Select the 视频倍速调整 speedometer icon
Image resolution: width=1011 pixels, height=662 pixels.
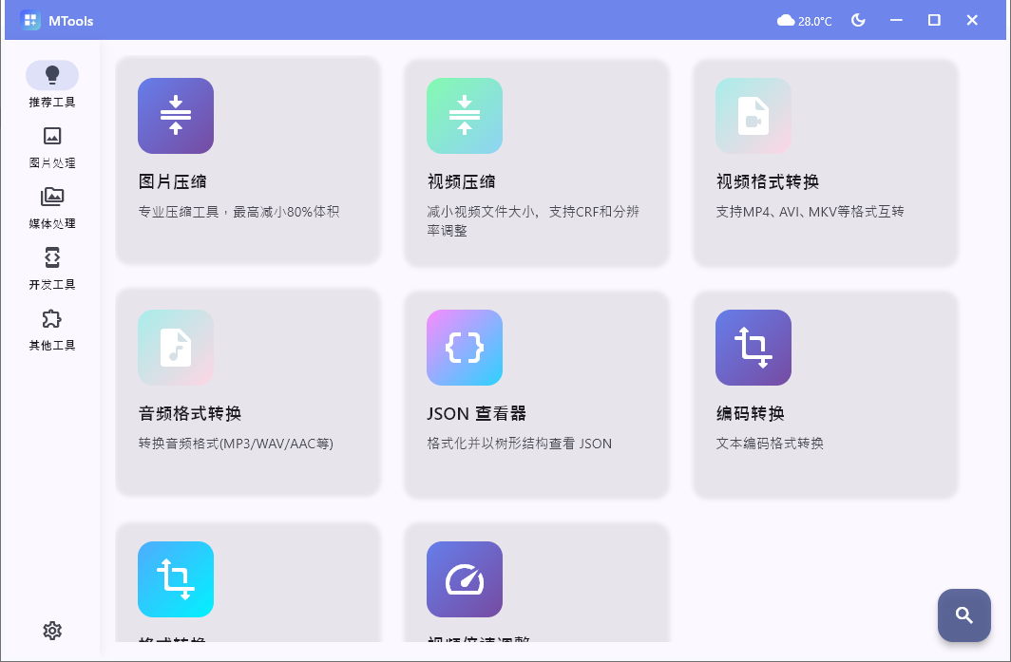(x=464, y=579)
